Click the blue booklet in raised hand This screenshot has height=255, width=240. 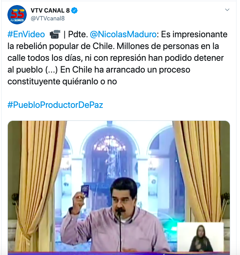(x=85, y=191)
